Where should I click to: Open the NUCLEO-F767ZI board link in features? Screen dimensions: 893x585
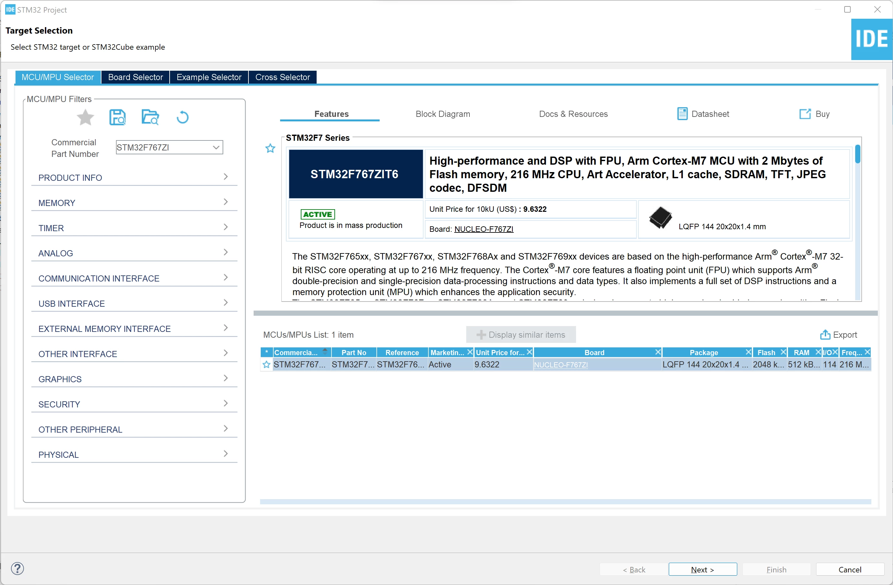point(484,229)
